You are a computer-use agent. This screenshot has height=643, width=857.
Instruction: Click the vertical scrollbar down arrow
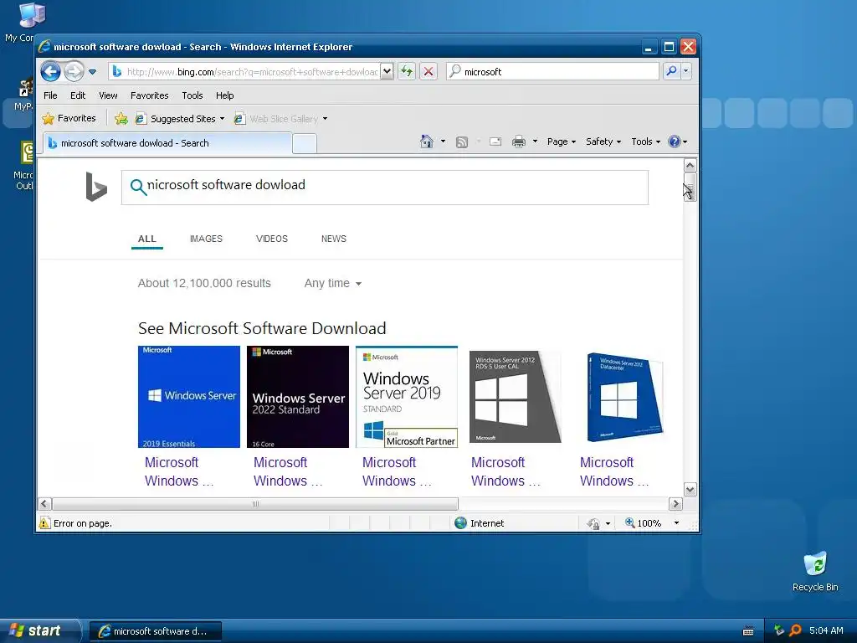[x=690, y=489]
